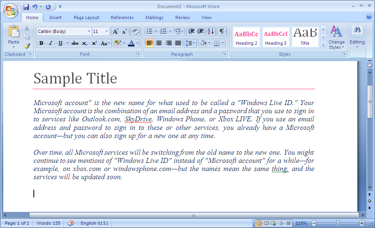
Task: Open the Line Spacing dropdown
Action: [191, 43]
